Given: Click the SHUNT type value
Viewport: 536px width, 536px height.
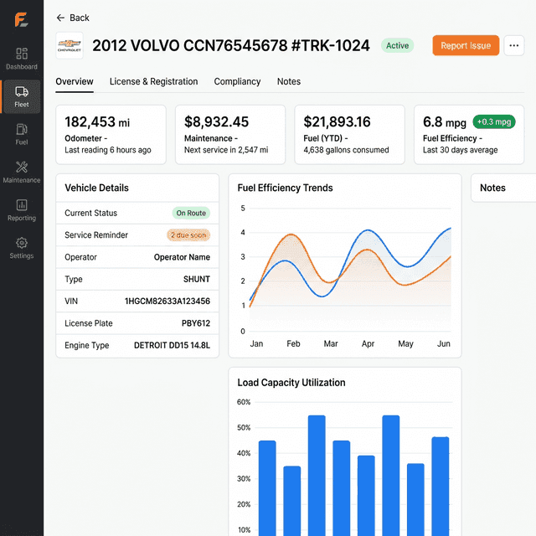Looking at the screenshot, I should (x=197, y=279).
